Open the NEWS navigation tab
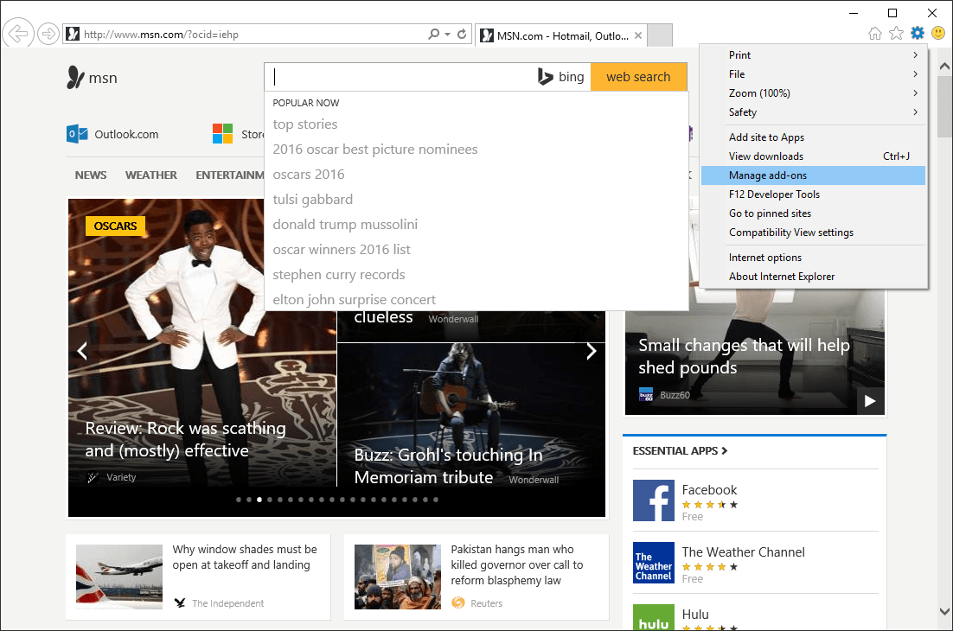This screenshot has width=953, height=631. 91,175
